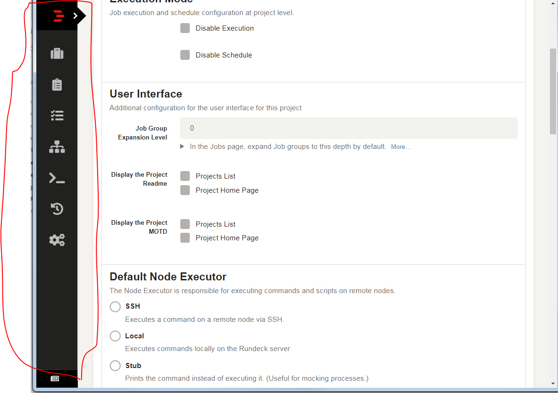Enable Project Home Page for Project MOTD
The width and height of the screenshot is (558, 393).
185,237
